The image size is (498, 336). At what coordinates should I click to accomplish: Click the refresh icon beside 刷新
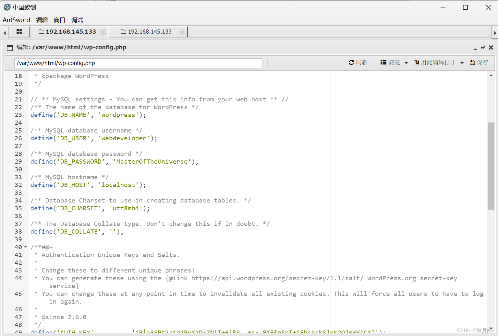pos(352,62)
